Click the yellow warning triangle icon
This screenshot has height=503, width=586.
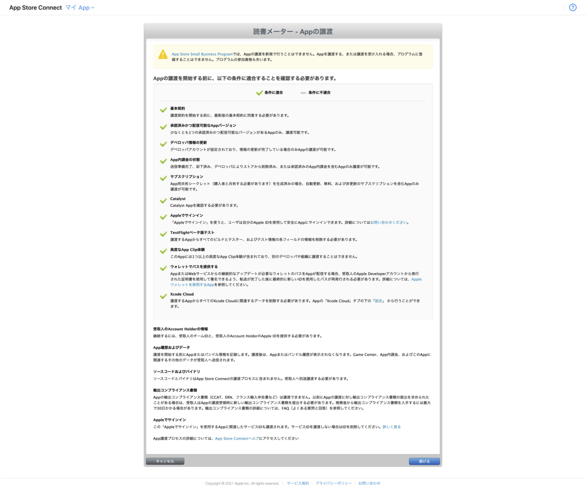click(163, 55)
